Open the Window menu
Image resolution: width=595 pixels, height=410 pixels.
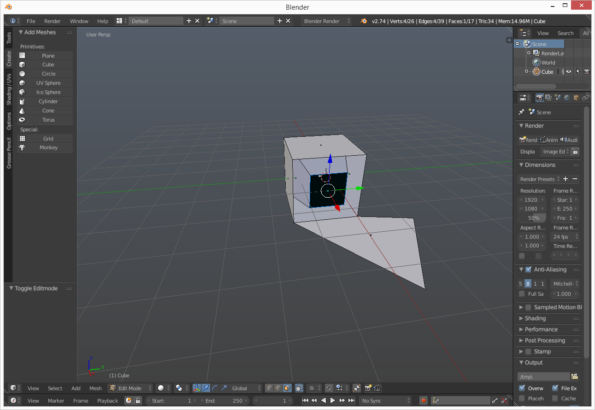79,21
